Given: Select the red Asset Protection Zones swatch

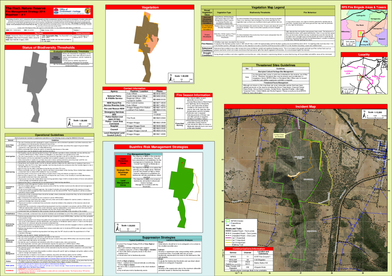Looking at the screenshot, I should pos(123,161).
